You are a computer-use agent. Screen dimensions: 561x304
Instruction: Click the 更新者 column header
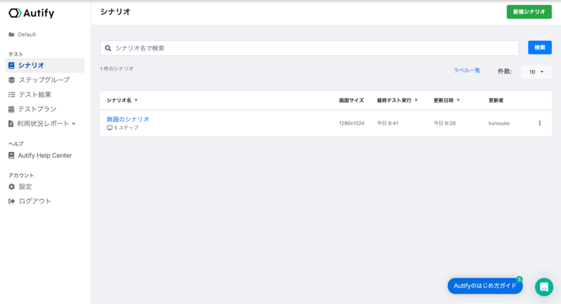pyautogui.click(x=496, y=100)
